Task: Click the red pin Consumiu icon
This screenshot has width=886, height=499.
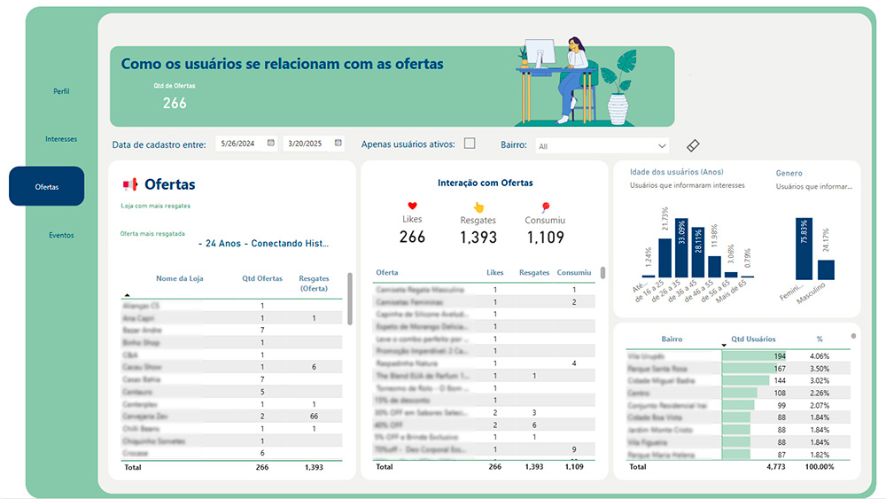Action: pyautogui.click(x=545, y=206)
